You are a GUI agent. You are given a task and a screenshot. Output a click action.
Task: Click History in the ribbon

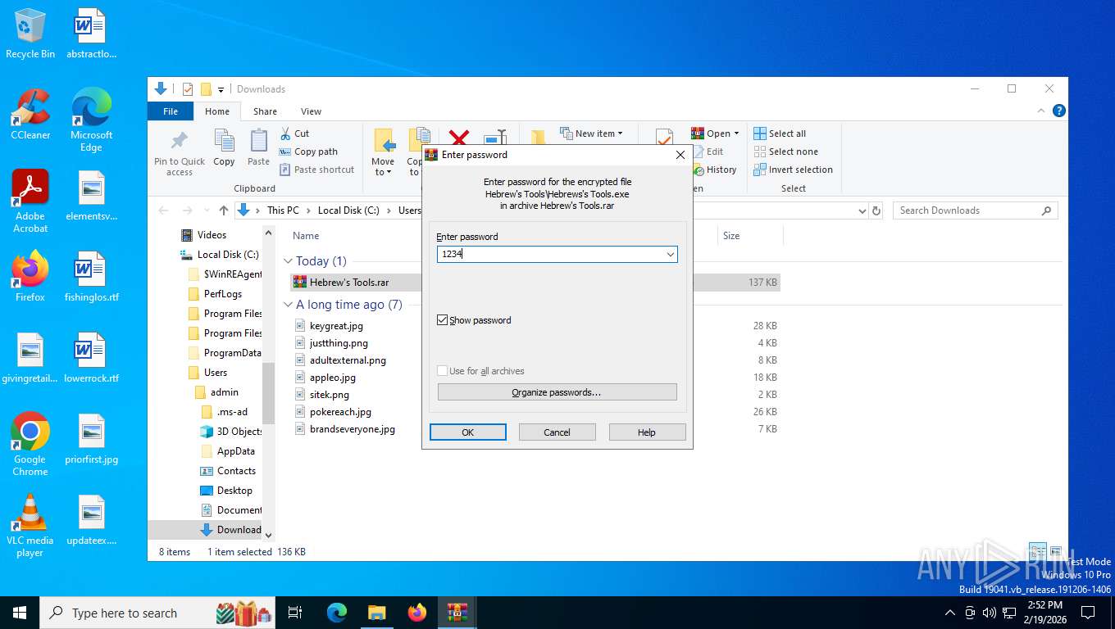[x=715, y=170]
